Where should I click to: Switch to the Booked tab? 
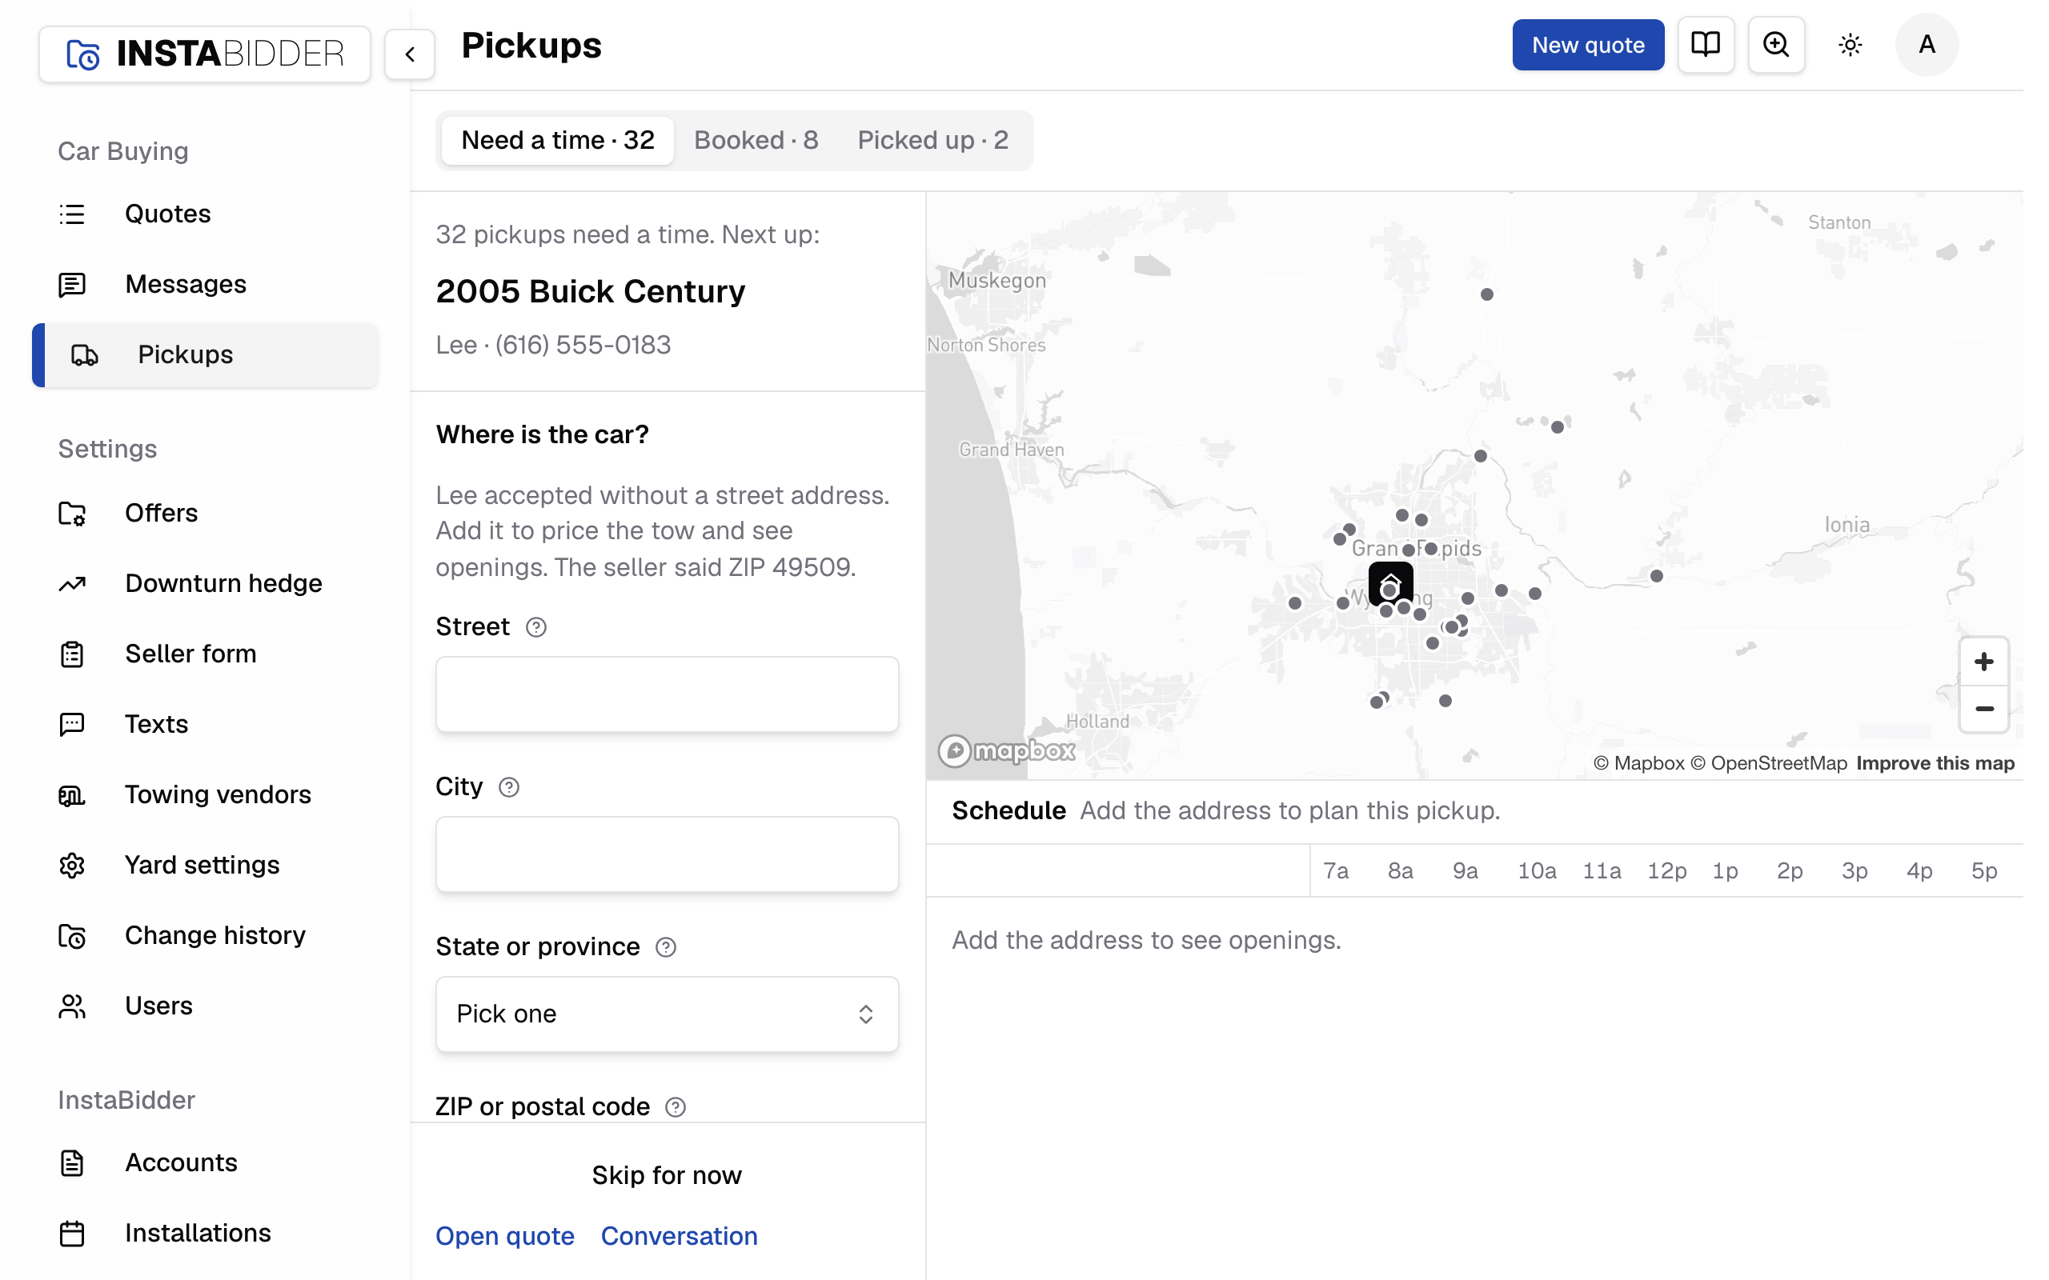point(756,141)
